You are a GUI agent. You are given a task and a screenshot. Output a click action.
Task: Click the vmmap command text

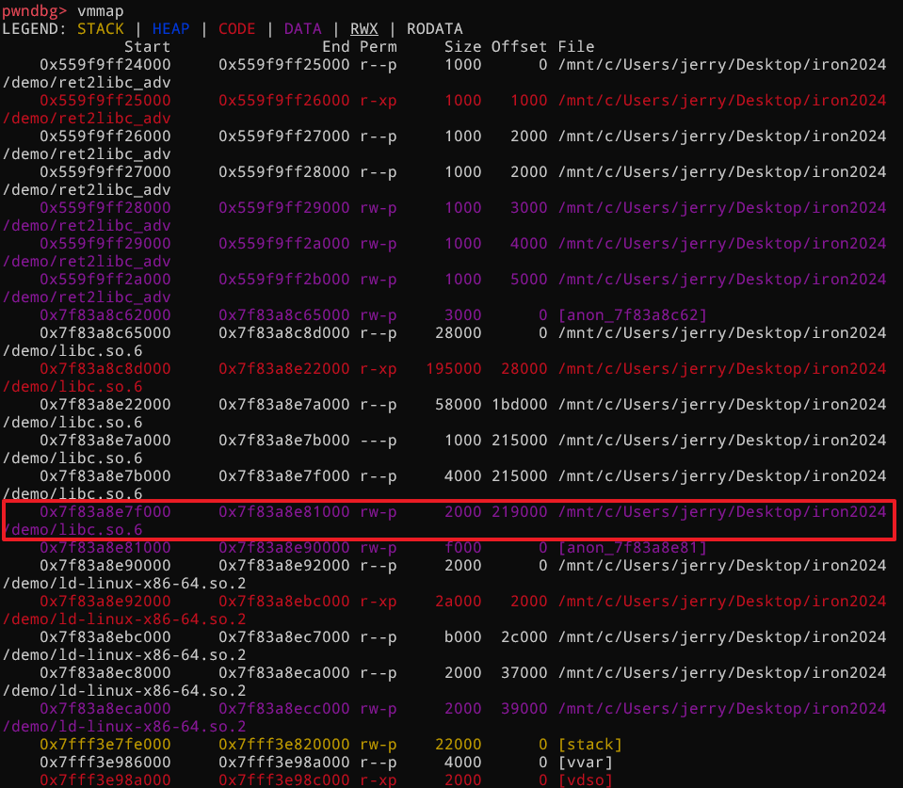100,10
